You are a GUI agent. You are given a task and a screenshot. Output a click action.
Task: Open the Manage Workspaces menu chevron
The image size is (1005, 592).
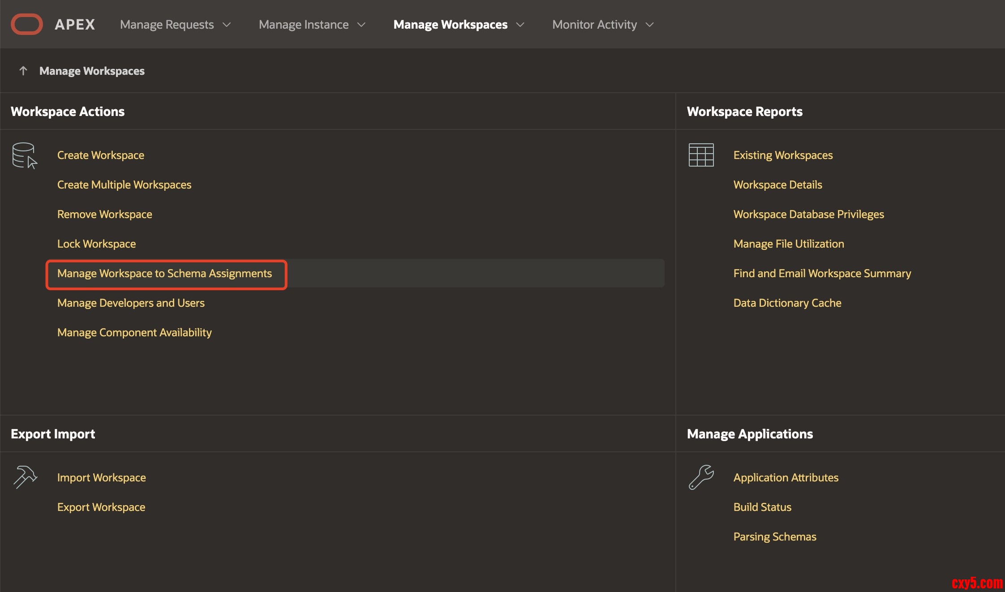(x=520, y=25)
